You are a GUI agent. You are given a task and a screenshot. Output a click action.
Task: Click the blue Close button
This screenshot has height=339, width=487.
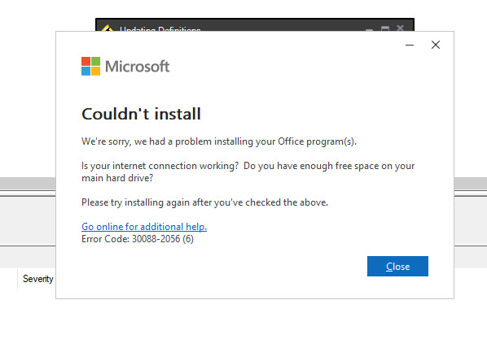[397, 266]
